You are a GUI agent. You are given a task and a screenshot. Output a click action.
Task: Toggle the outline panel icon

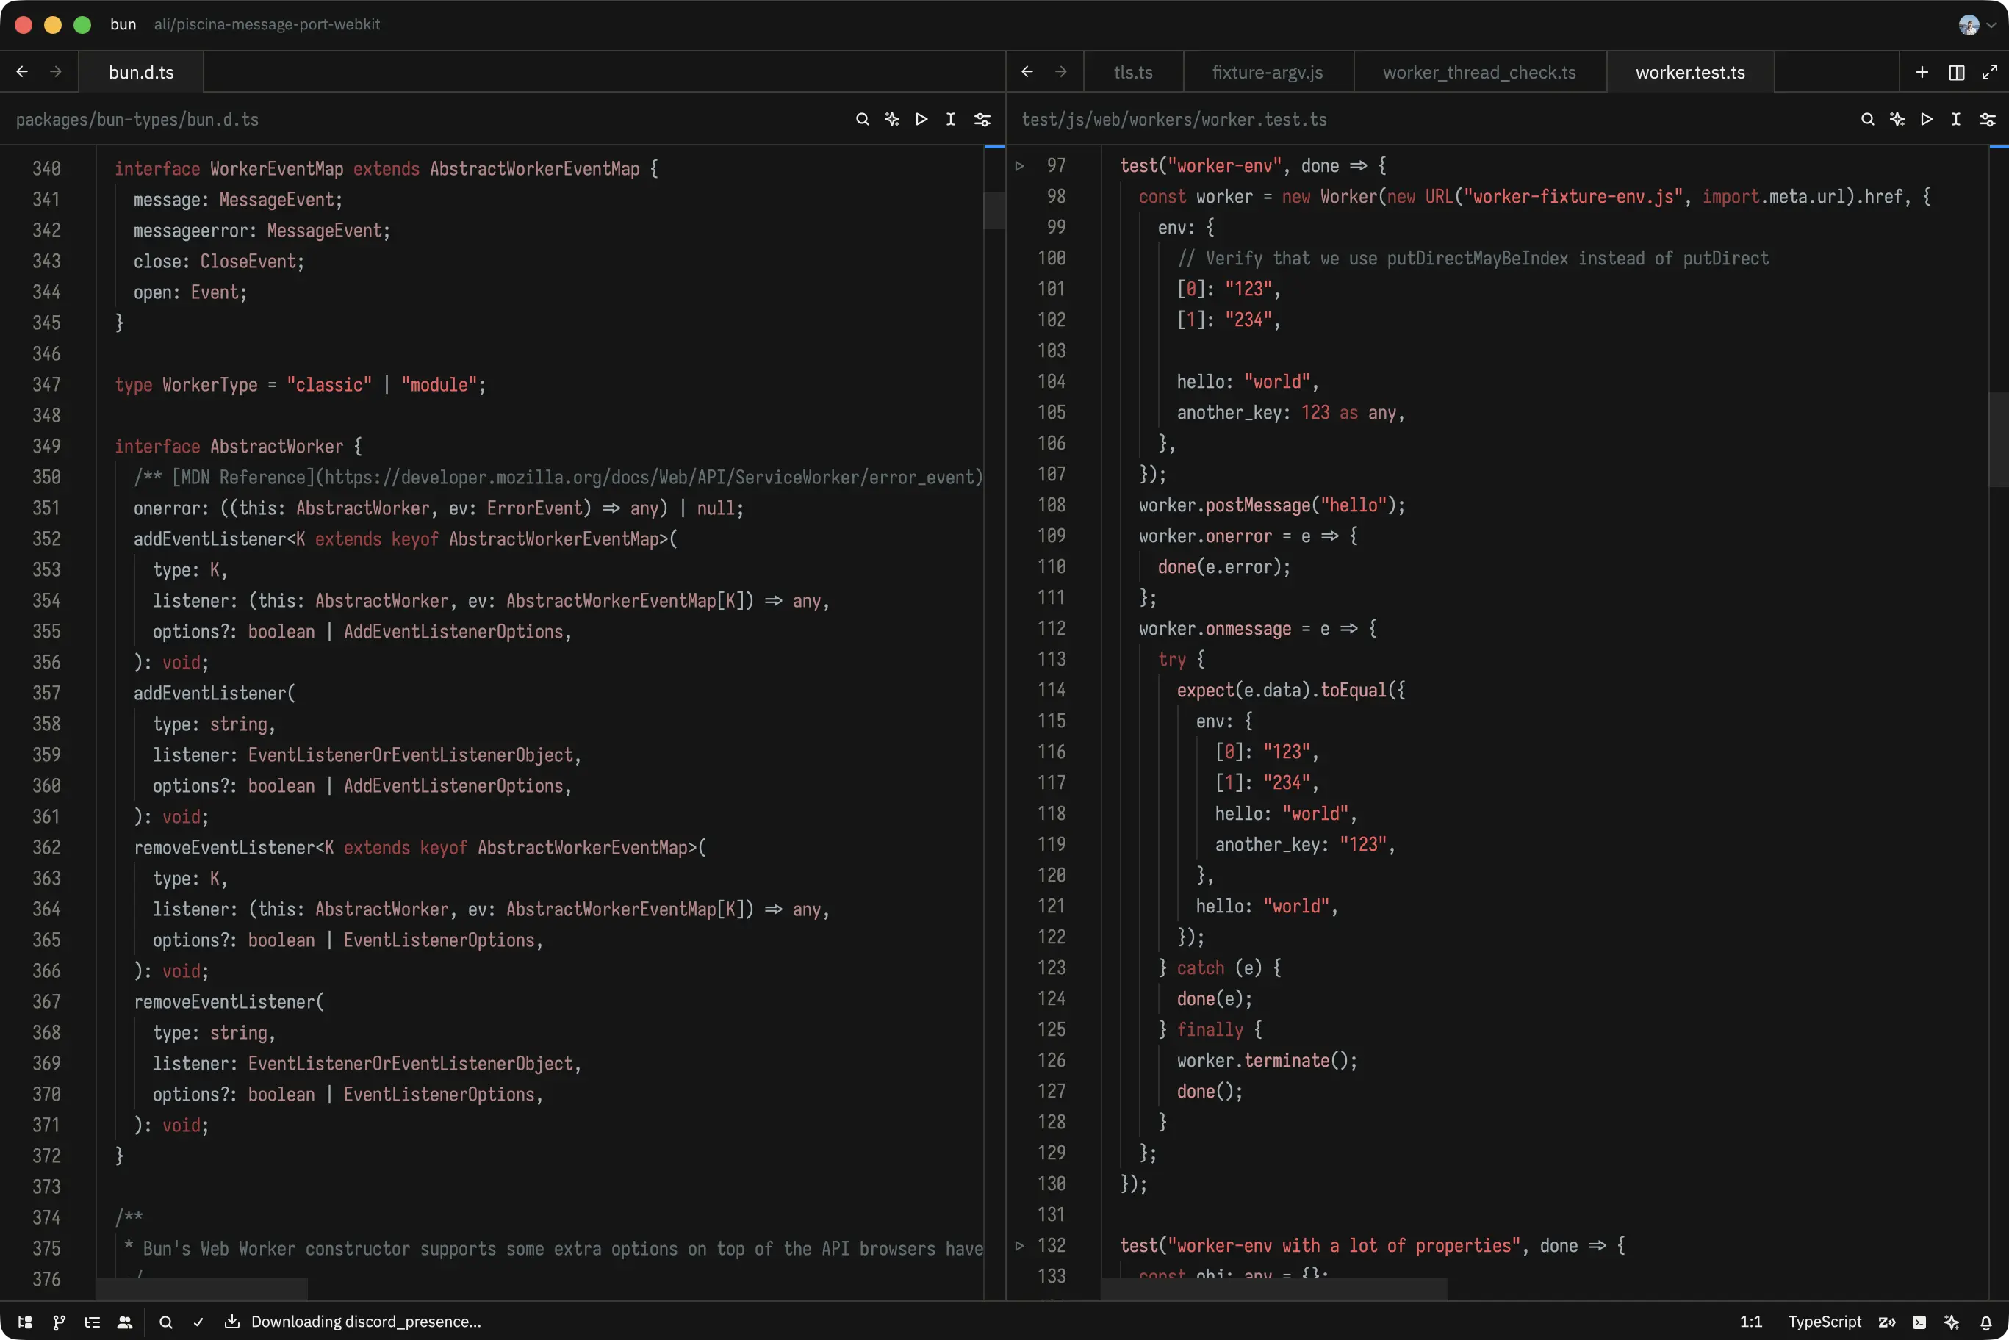[x=93, y=1321]
